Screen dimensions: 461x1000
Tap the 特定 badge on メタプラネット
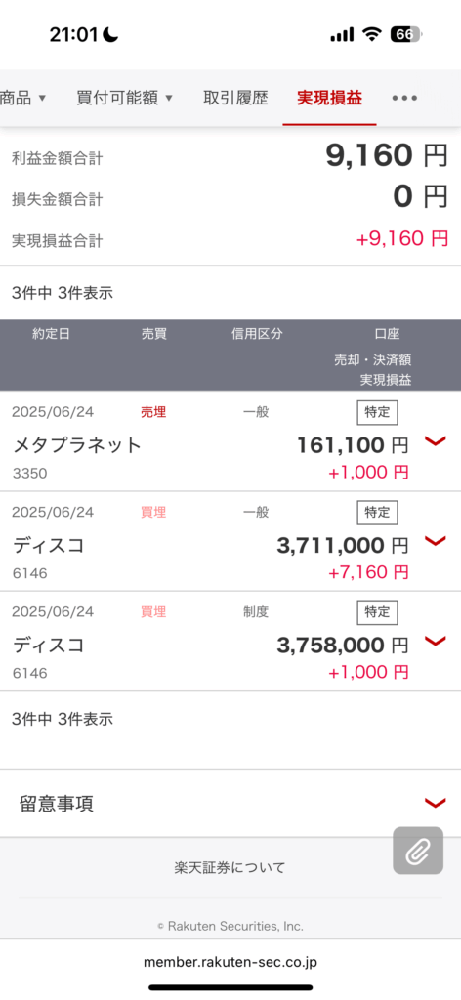tap(377, 412)
